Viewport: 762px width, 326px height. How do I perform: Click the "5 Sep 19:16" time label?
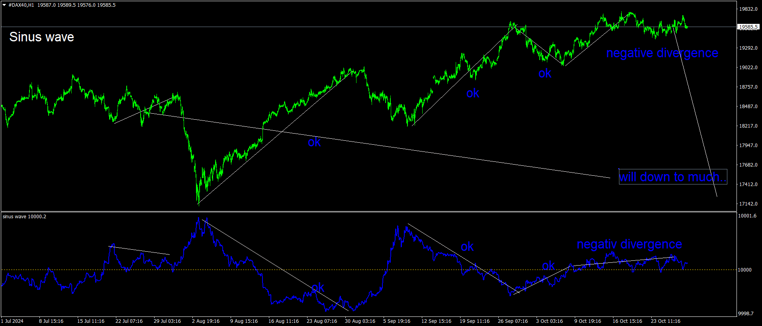click(397, 321)
